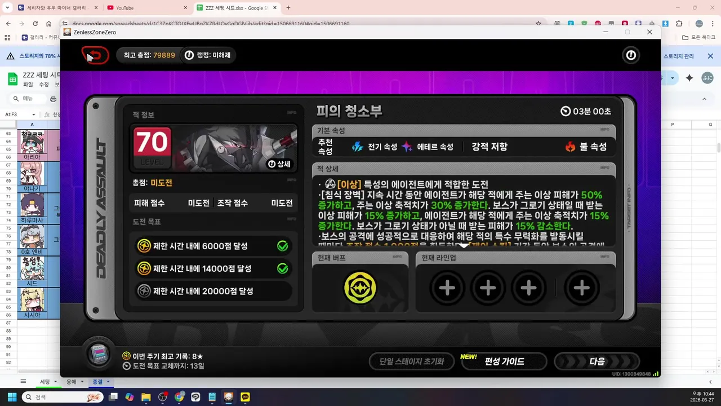Click the 전기 속성 electric attribute icon
This screenshot has height=406, width=721.
tap(358, 147)
